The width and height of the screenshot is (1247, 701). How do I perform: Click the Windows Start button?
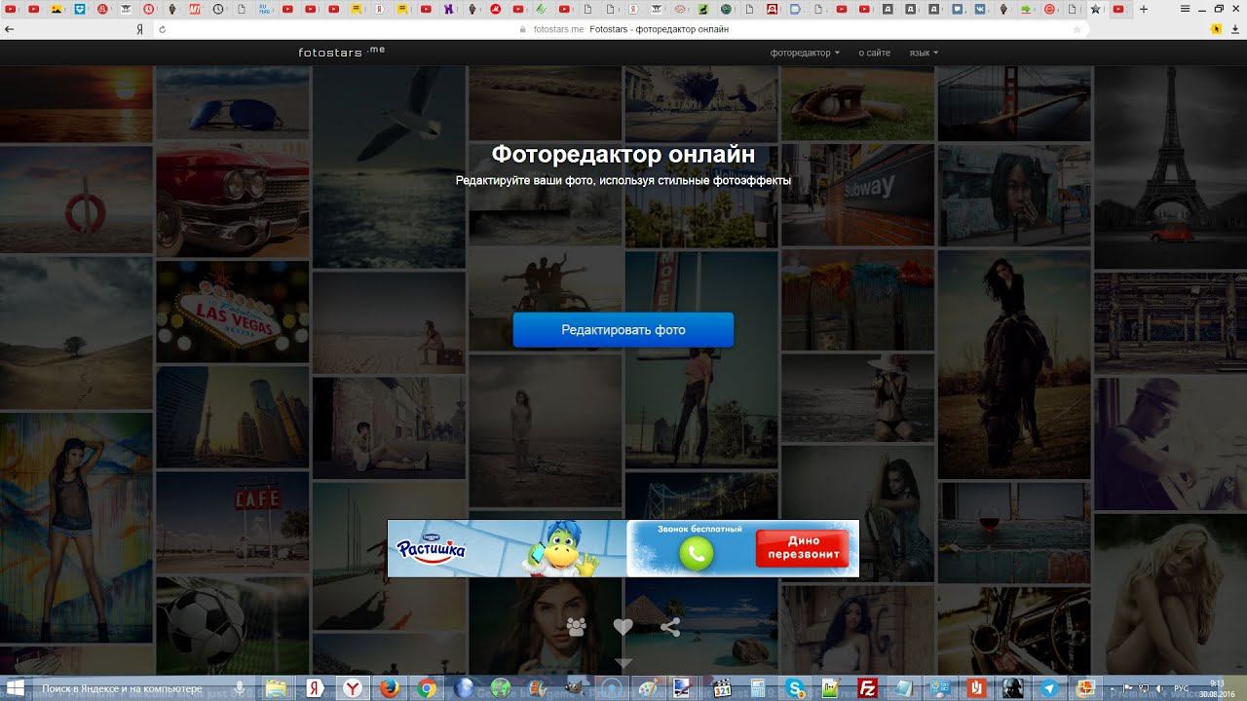click(x=16, y=688)
